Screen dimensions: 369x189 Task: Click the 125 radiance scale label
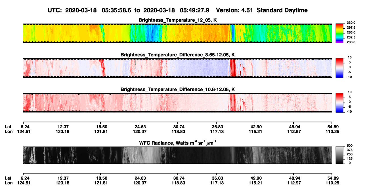pyautogui.click(x=349, y=158)
